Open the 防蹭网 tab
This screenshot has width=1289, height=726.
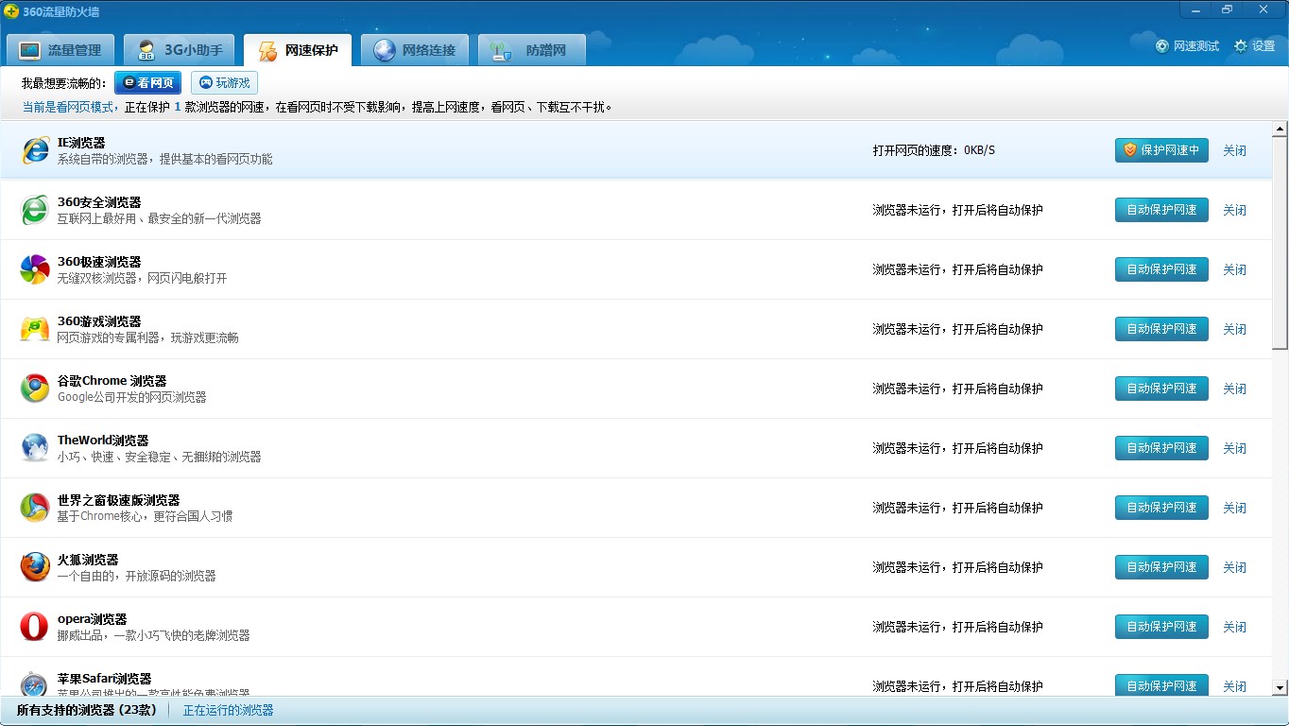532,50
